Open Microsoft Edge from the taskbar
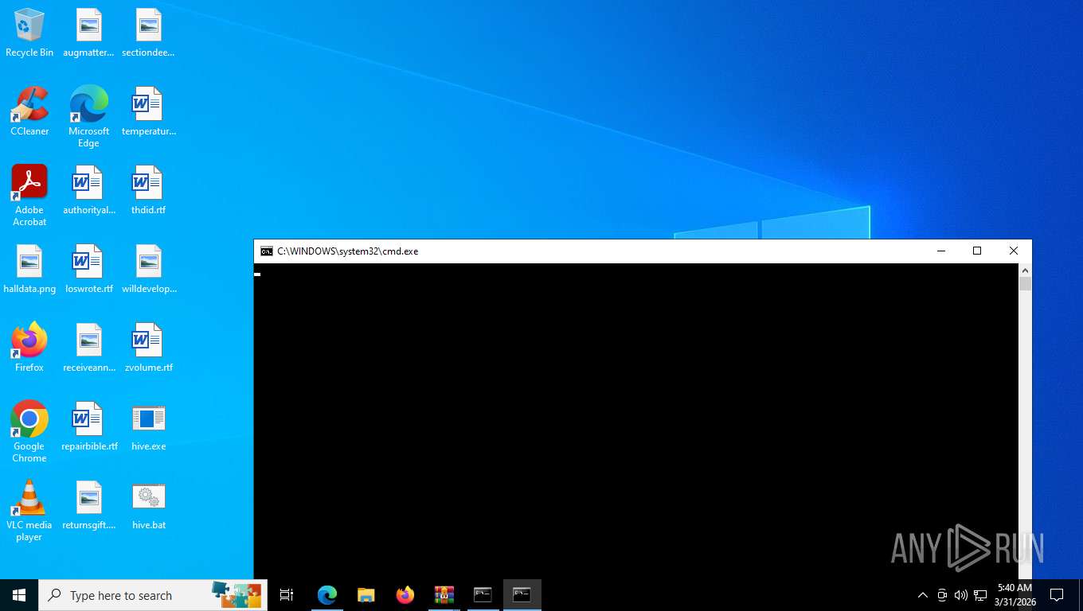 tap(327, 595)
